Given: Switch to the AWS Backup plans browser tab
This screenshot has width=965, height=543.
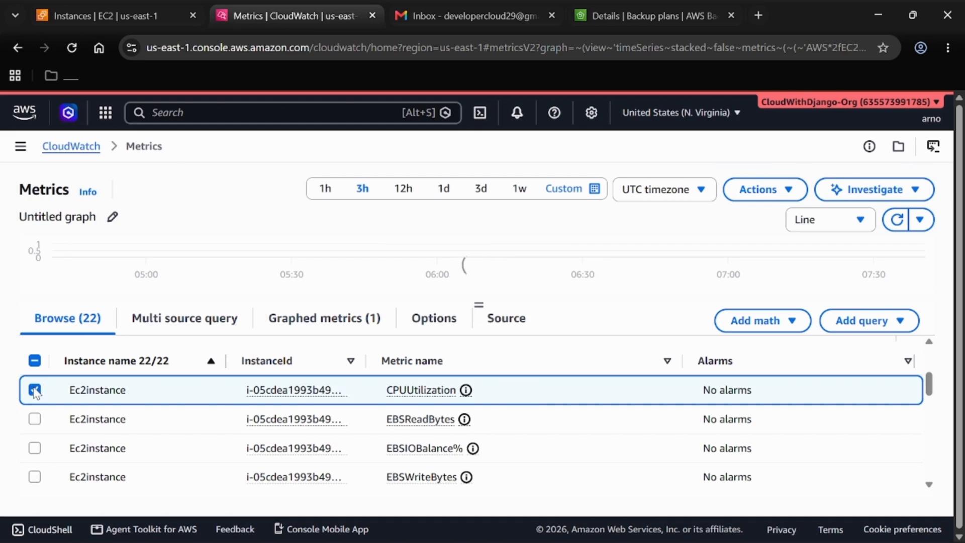Looking at the screenshot, I should (x=654, y=16).
